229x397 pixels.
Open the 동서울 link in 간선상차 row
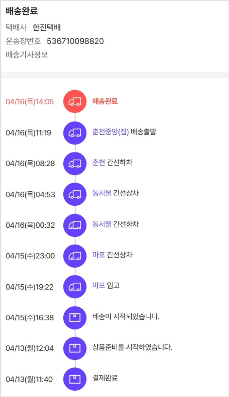[102, 193]
